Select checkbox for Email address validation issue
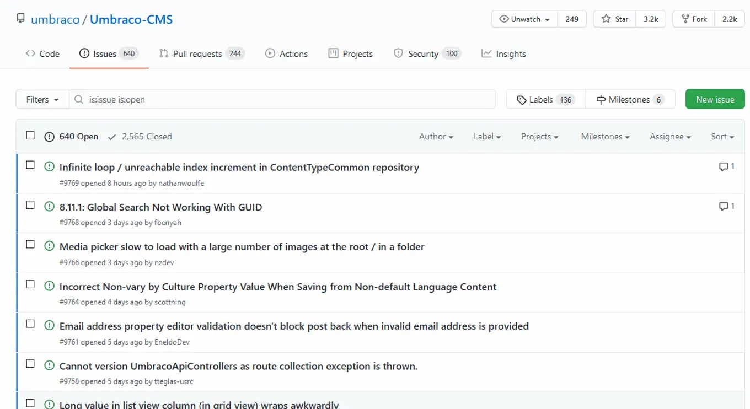 30,324
